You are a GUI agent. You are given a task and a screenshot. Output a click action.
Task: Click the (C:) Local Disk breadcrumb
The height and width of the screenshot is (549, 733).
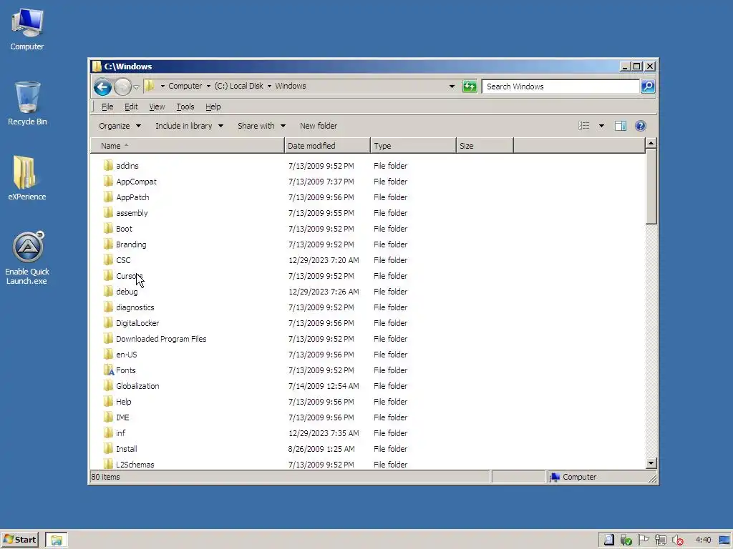(x=238, y=86)
